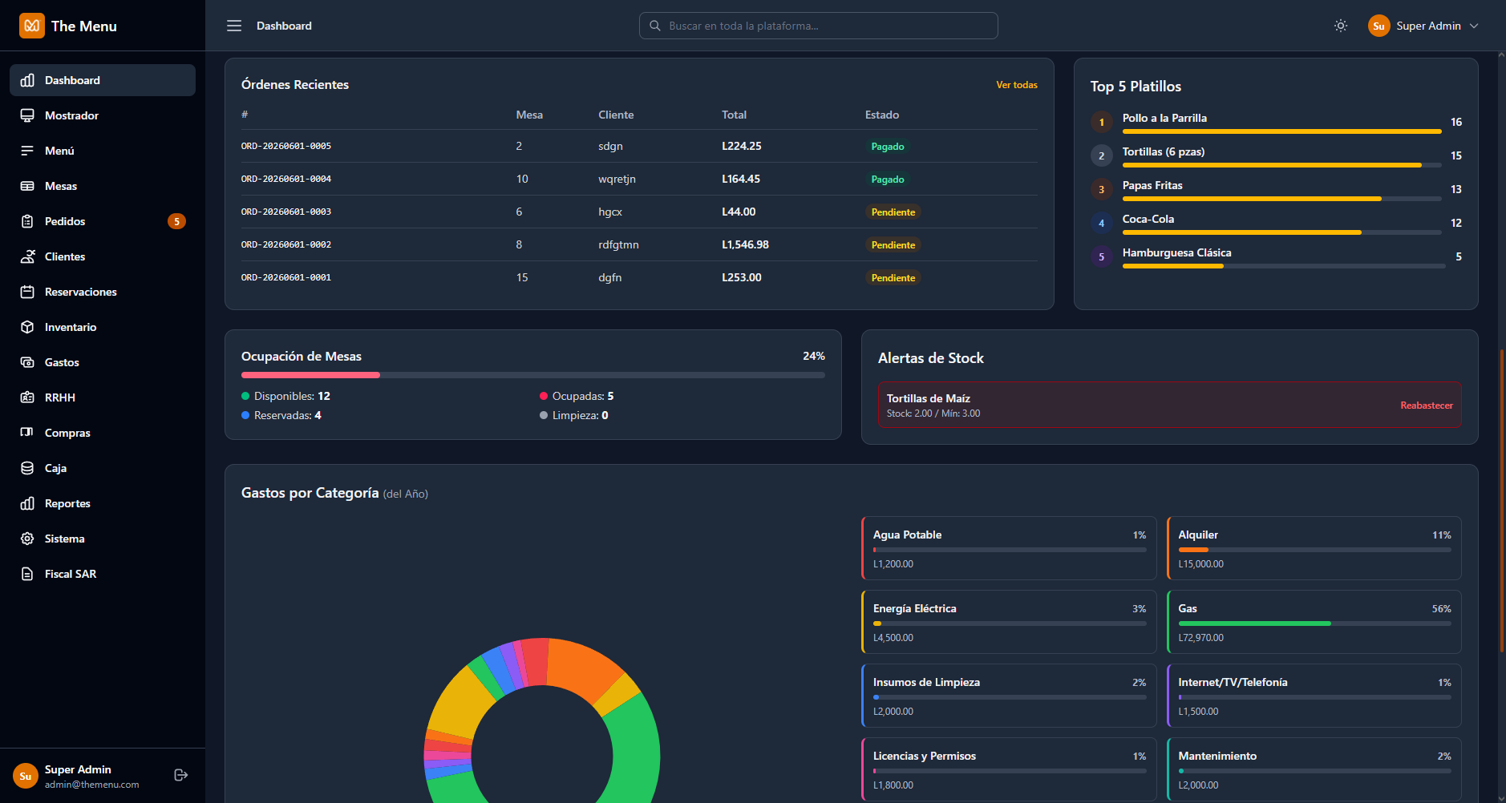Click the Energía Eléctrica expense card
This screenshot has height=803, width=1506.
coord(1009,622)
